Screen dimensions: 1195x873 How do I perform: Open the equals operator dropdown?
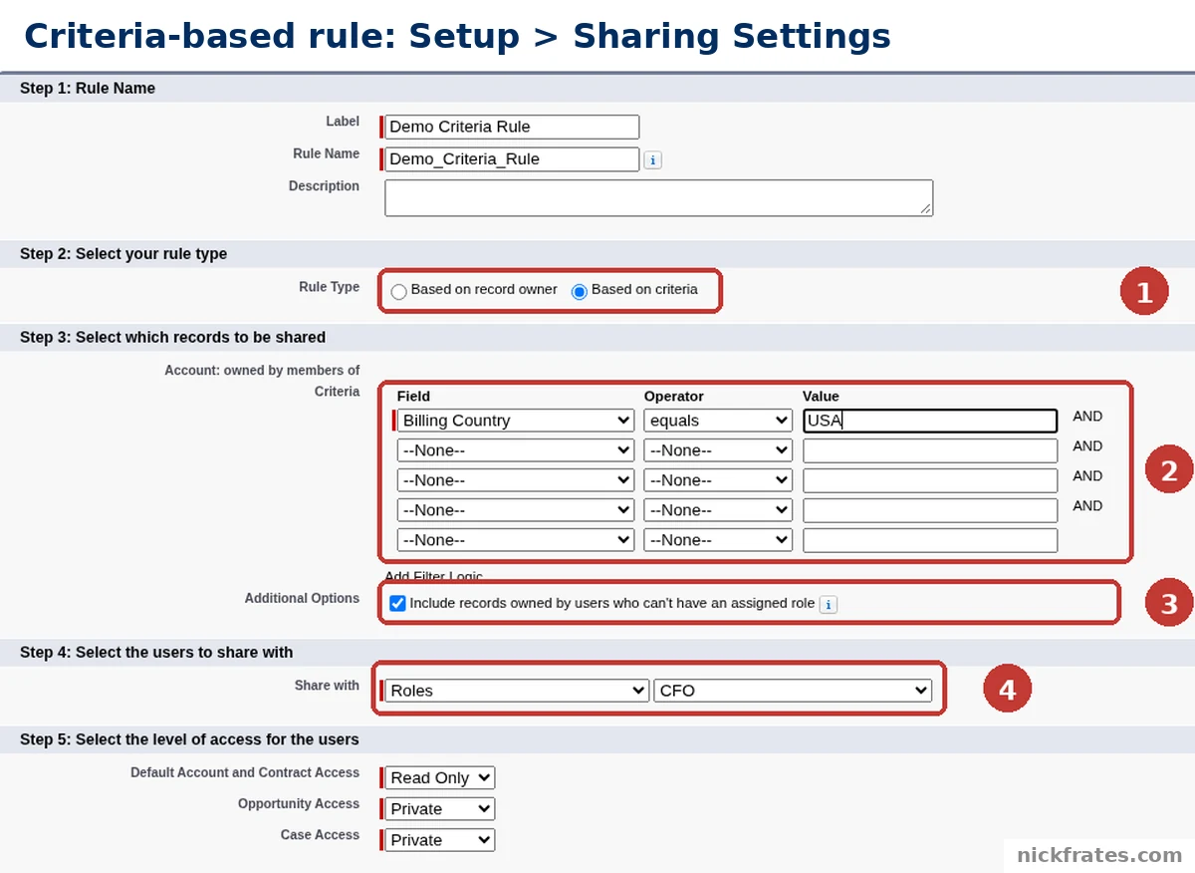pyautogui.click(x=718, y=421)
